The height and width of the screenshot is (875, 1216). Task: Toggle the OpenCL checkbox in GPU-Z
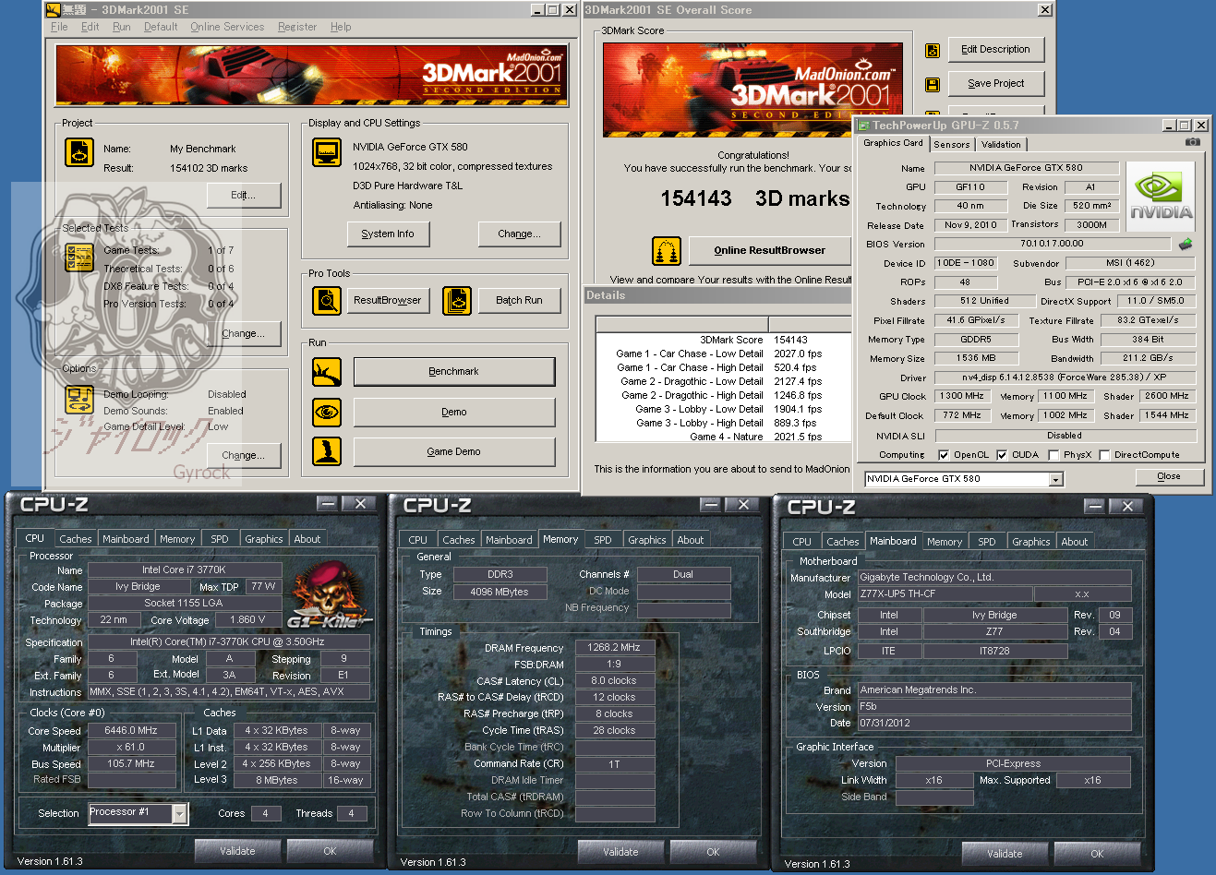944,455
